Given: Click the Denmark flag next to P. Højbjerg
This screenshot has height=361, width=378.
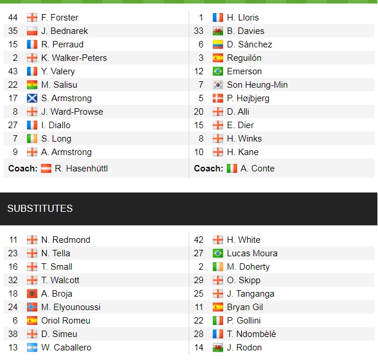Looking at the screenshot, I should point(218,98).
